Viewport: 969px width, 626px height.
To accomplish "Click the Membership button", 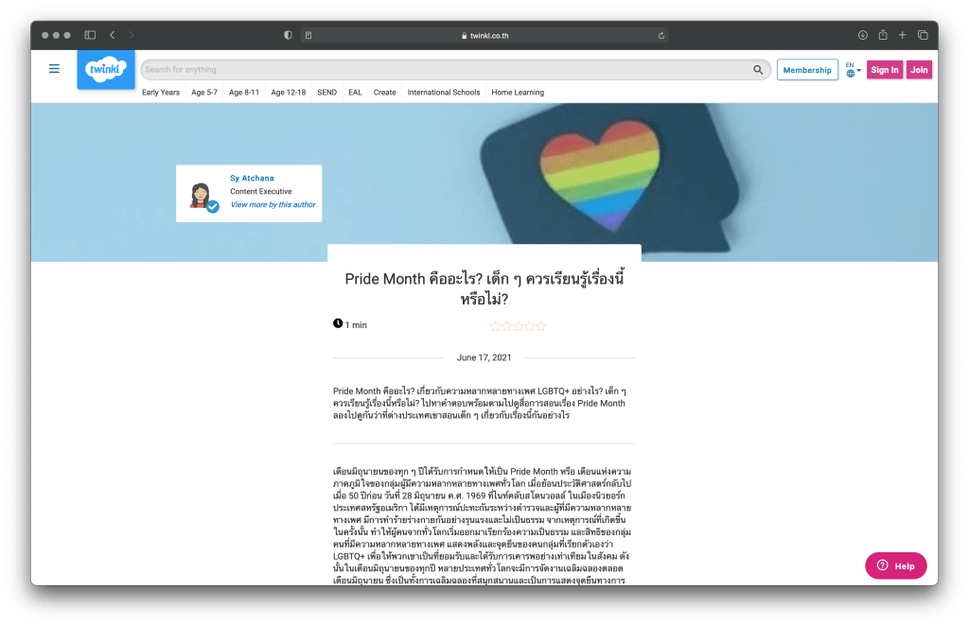I will tap(807, 70).
